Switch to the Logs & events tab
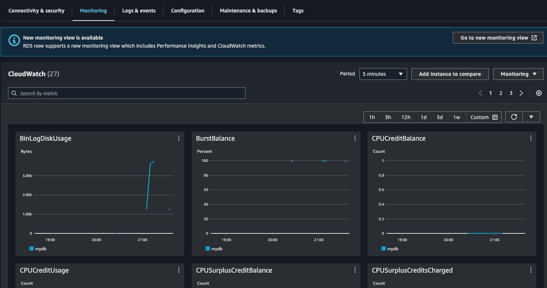Screen dimensions: 547x288 click(x=139, y=11)
